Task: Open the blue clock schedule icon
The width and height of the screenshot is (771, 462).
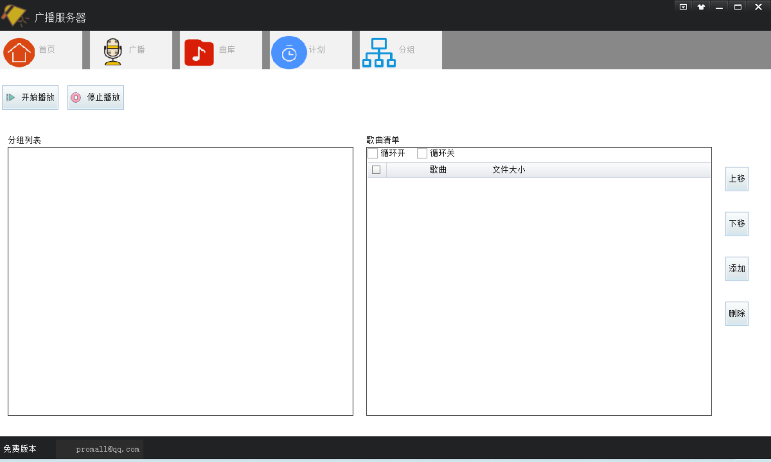Action: 289,52
